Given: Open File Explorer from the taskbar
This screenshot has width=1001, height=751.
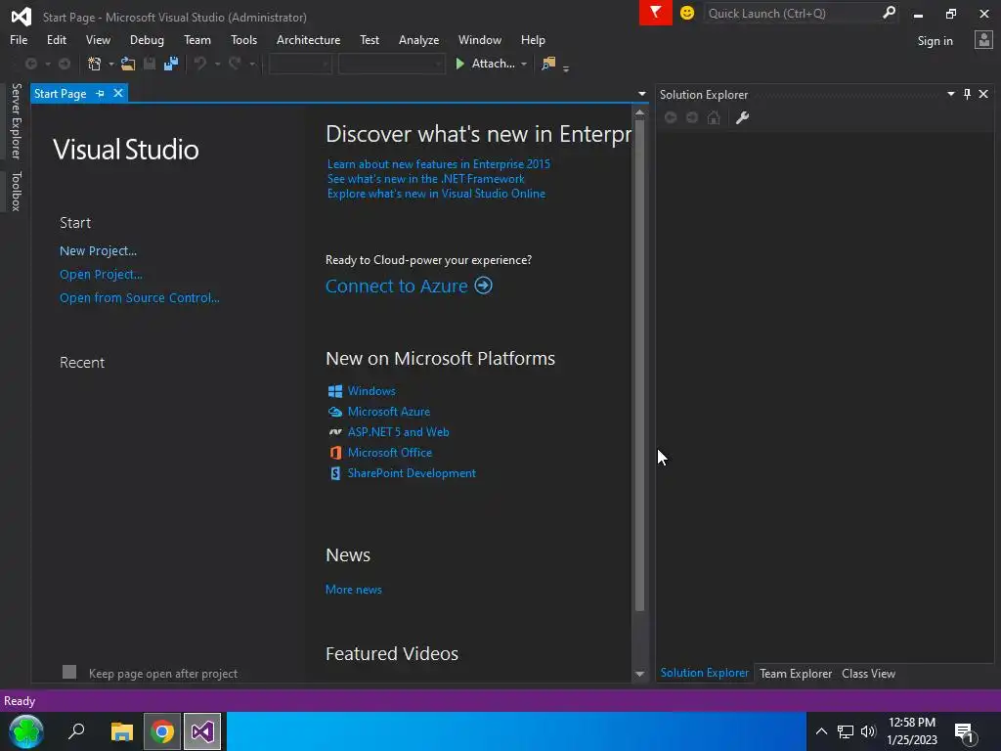Looking at the screenshot, I should [121, 731].
